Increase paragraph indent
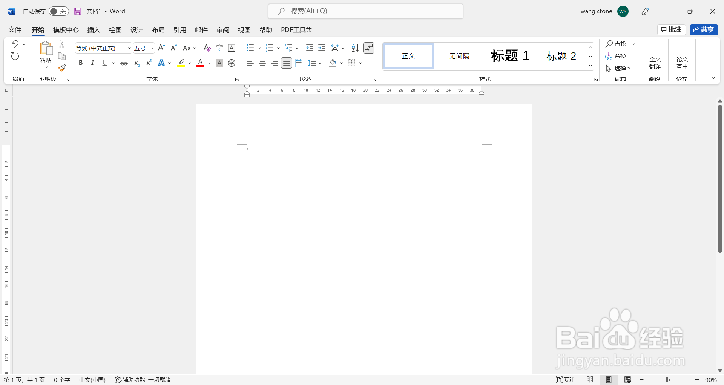 [x=322, y=48]
